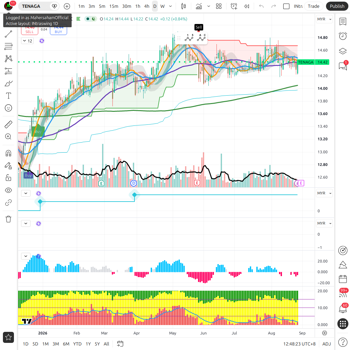Undo the last chart action
Viewport: 350px width, 350px height.
click(x=262, y=6)
